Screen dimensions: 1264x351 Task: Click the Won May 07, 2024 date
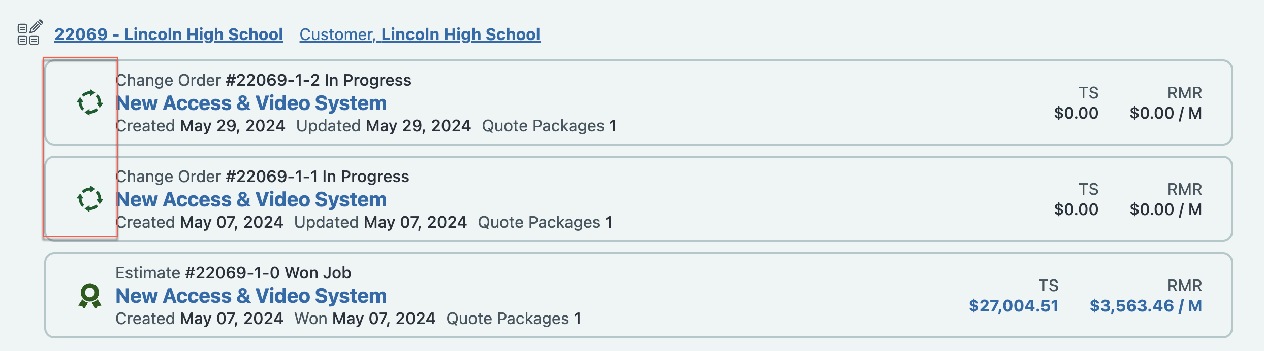pos(365,319)
